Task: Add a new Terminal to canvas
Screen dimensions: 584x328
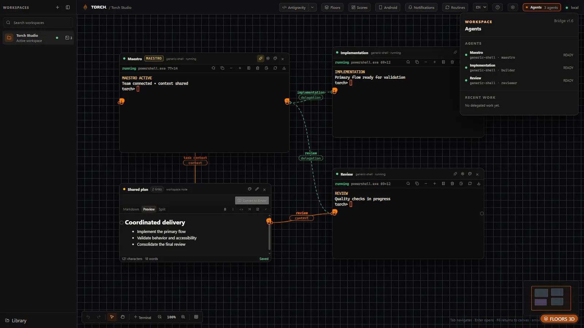Action: [x=142, y=317]
